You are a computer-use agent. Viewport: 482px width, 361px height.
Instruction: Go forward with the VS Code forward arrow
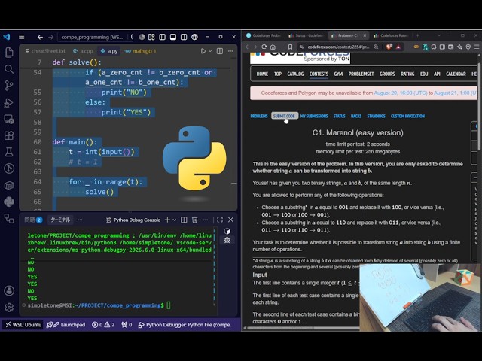(x=51, y=37)
